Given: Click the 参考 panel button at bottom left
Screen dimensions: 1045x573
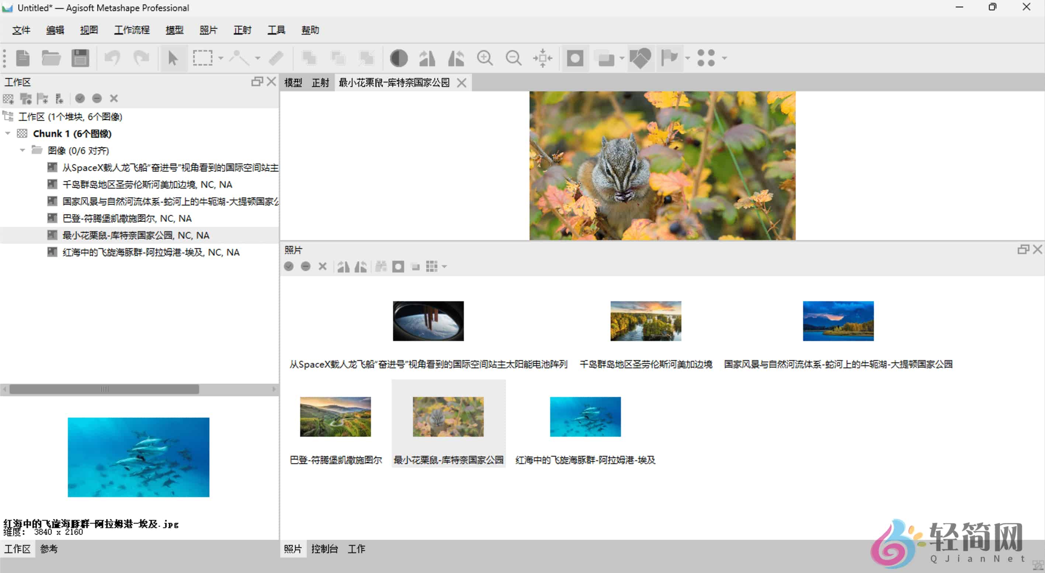Looking at the screenshot, I should pyautogui.click(x=48, y=549).
